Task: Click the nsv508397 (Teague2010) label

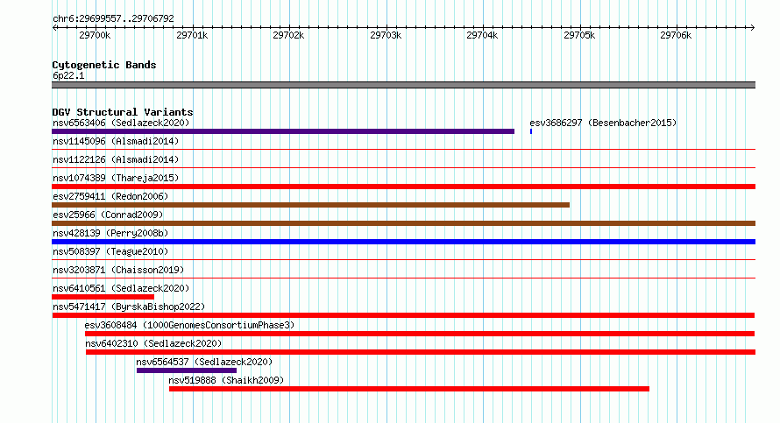Action: (110, 251)
